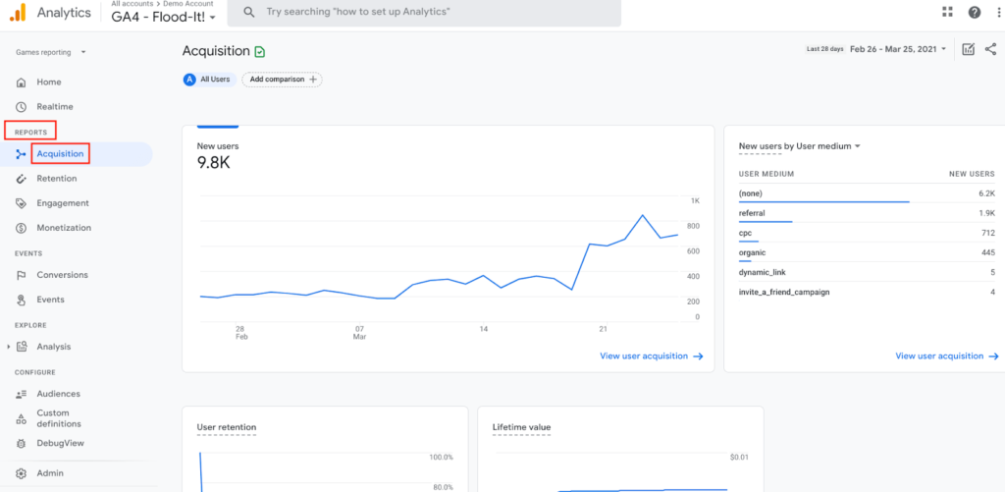Open New users by User medium dropdown
The image size is (1005, 492).
pos(800,146)
